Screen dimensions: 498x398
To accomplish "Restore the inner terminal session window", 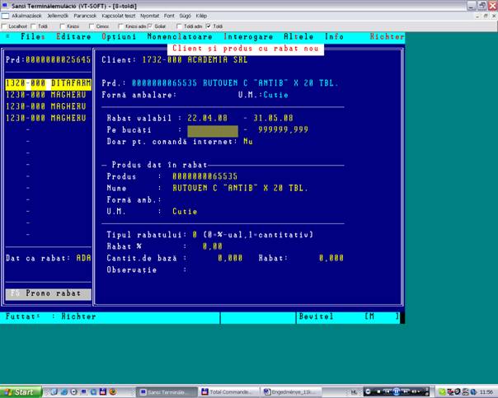I will 486,16.
